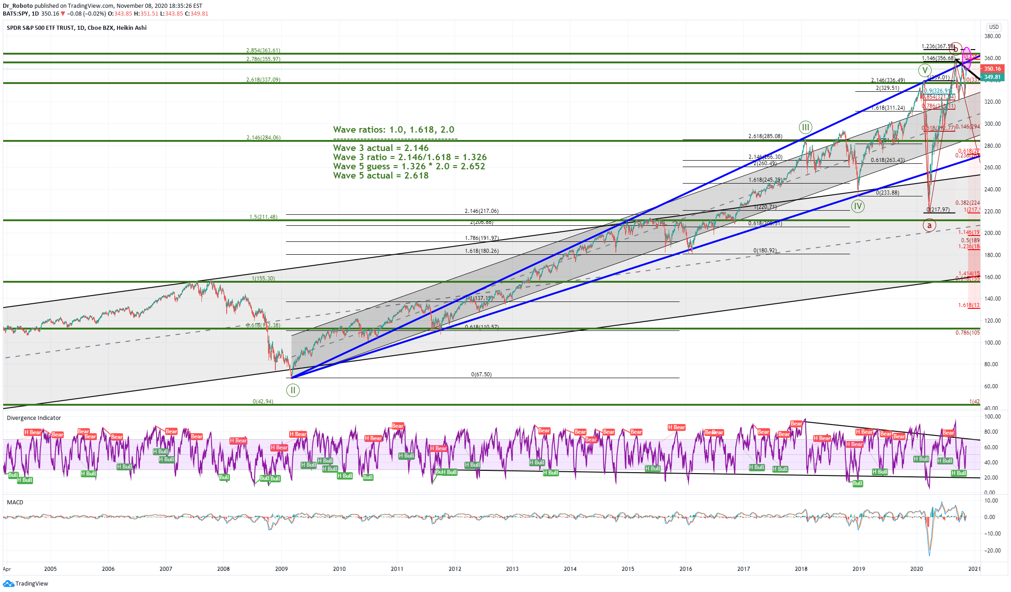Click the 2.146(217.06) Fibonacci label
The image size is (1011, 592).
[x=481, y=211]
